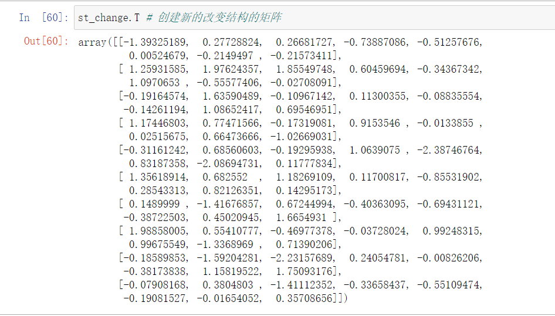Click value 0.68560603

[231, 150]
